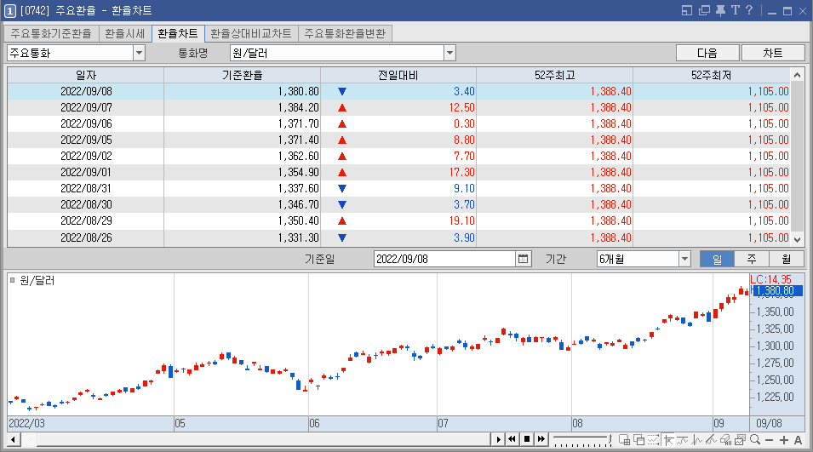Click the chart zoom slider below the chart

tap(582, 439)
